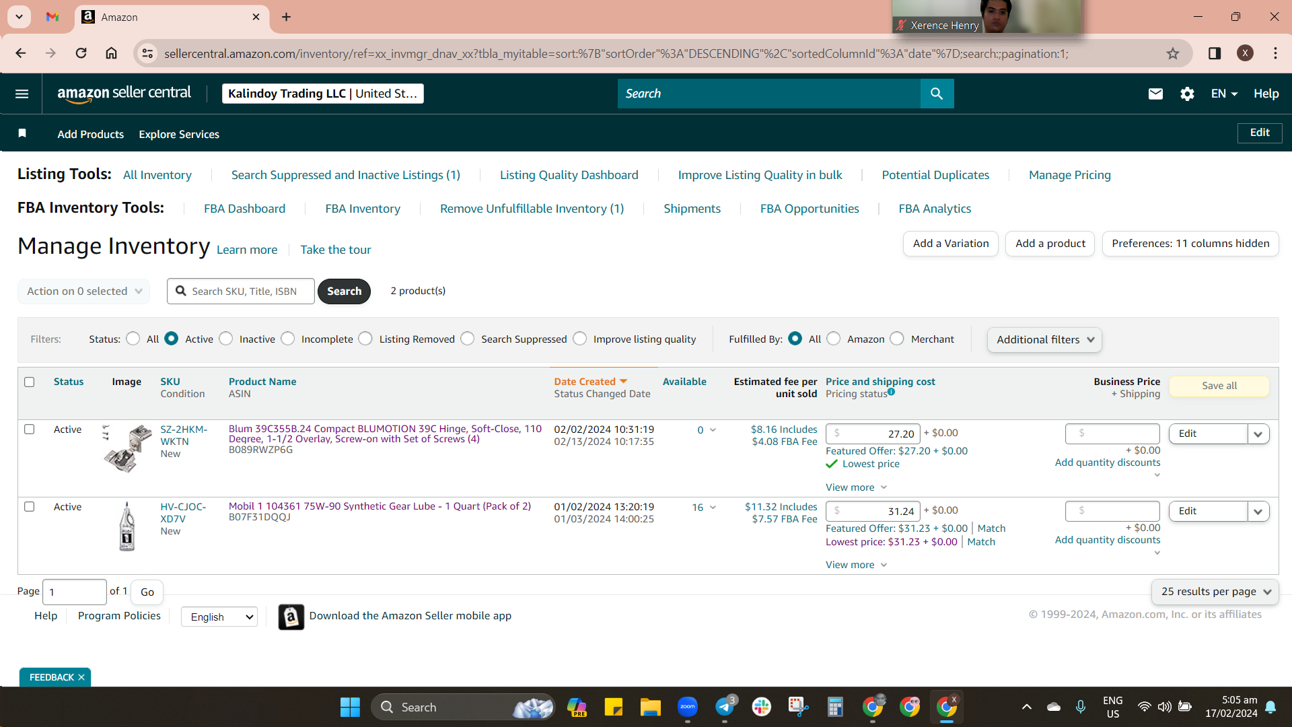Select the Mobil 1 Gear Lube checkbox

[x=29, y=506]
